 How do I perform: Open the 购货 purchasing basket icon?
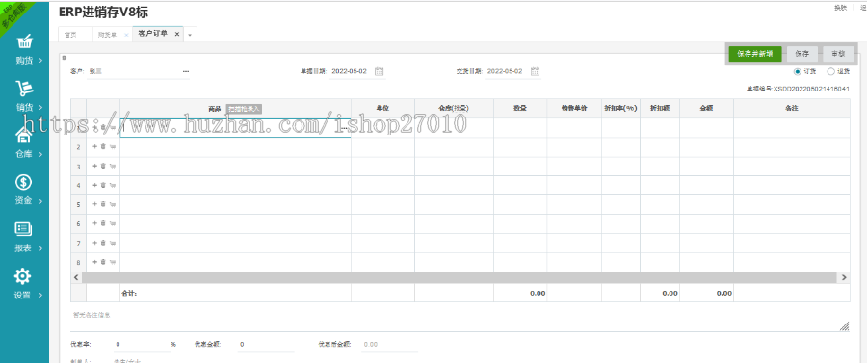(24, 42)
